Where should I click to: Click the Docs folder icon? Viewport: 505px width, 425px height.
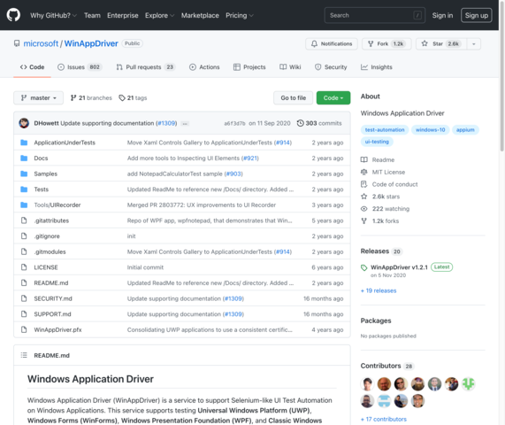(24, 158)
